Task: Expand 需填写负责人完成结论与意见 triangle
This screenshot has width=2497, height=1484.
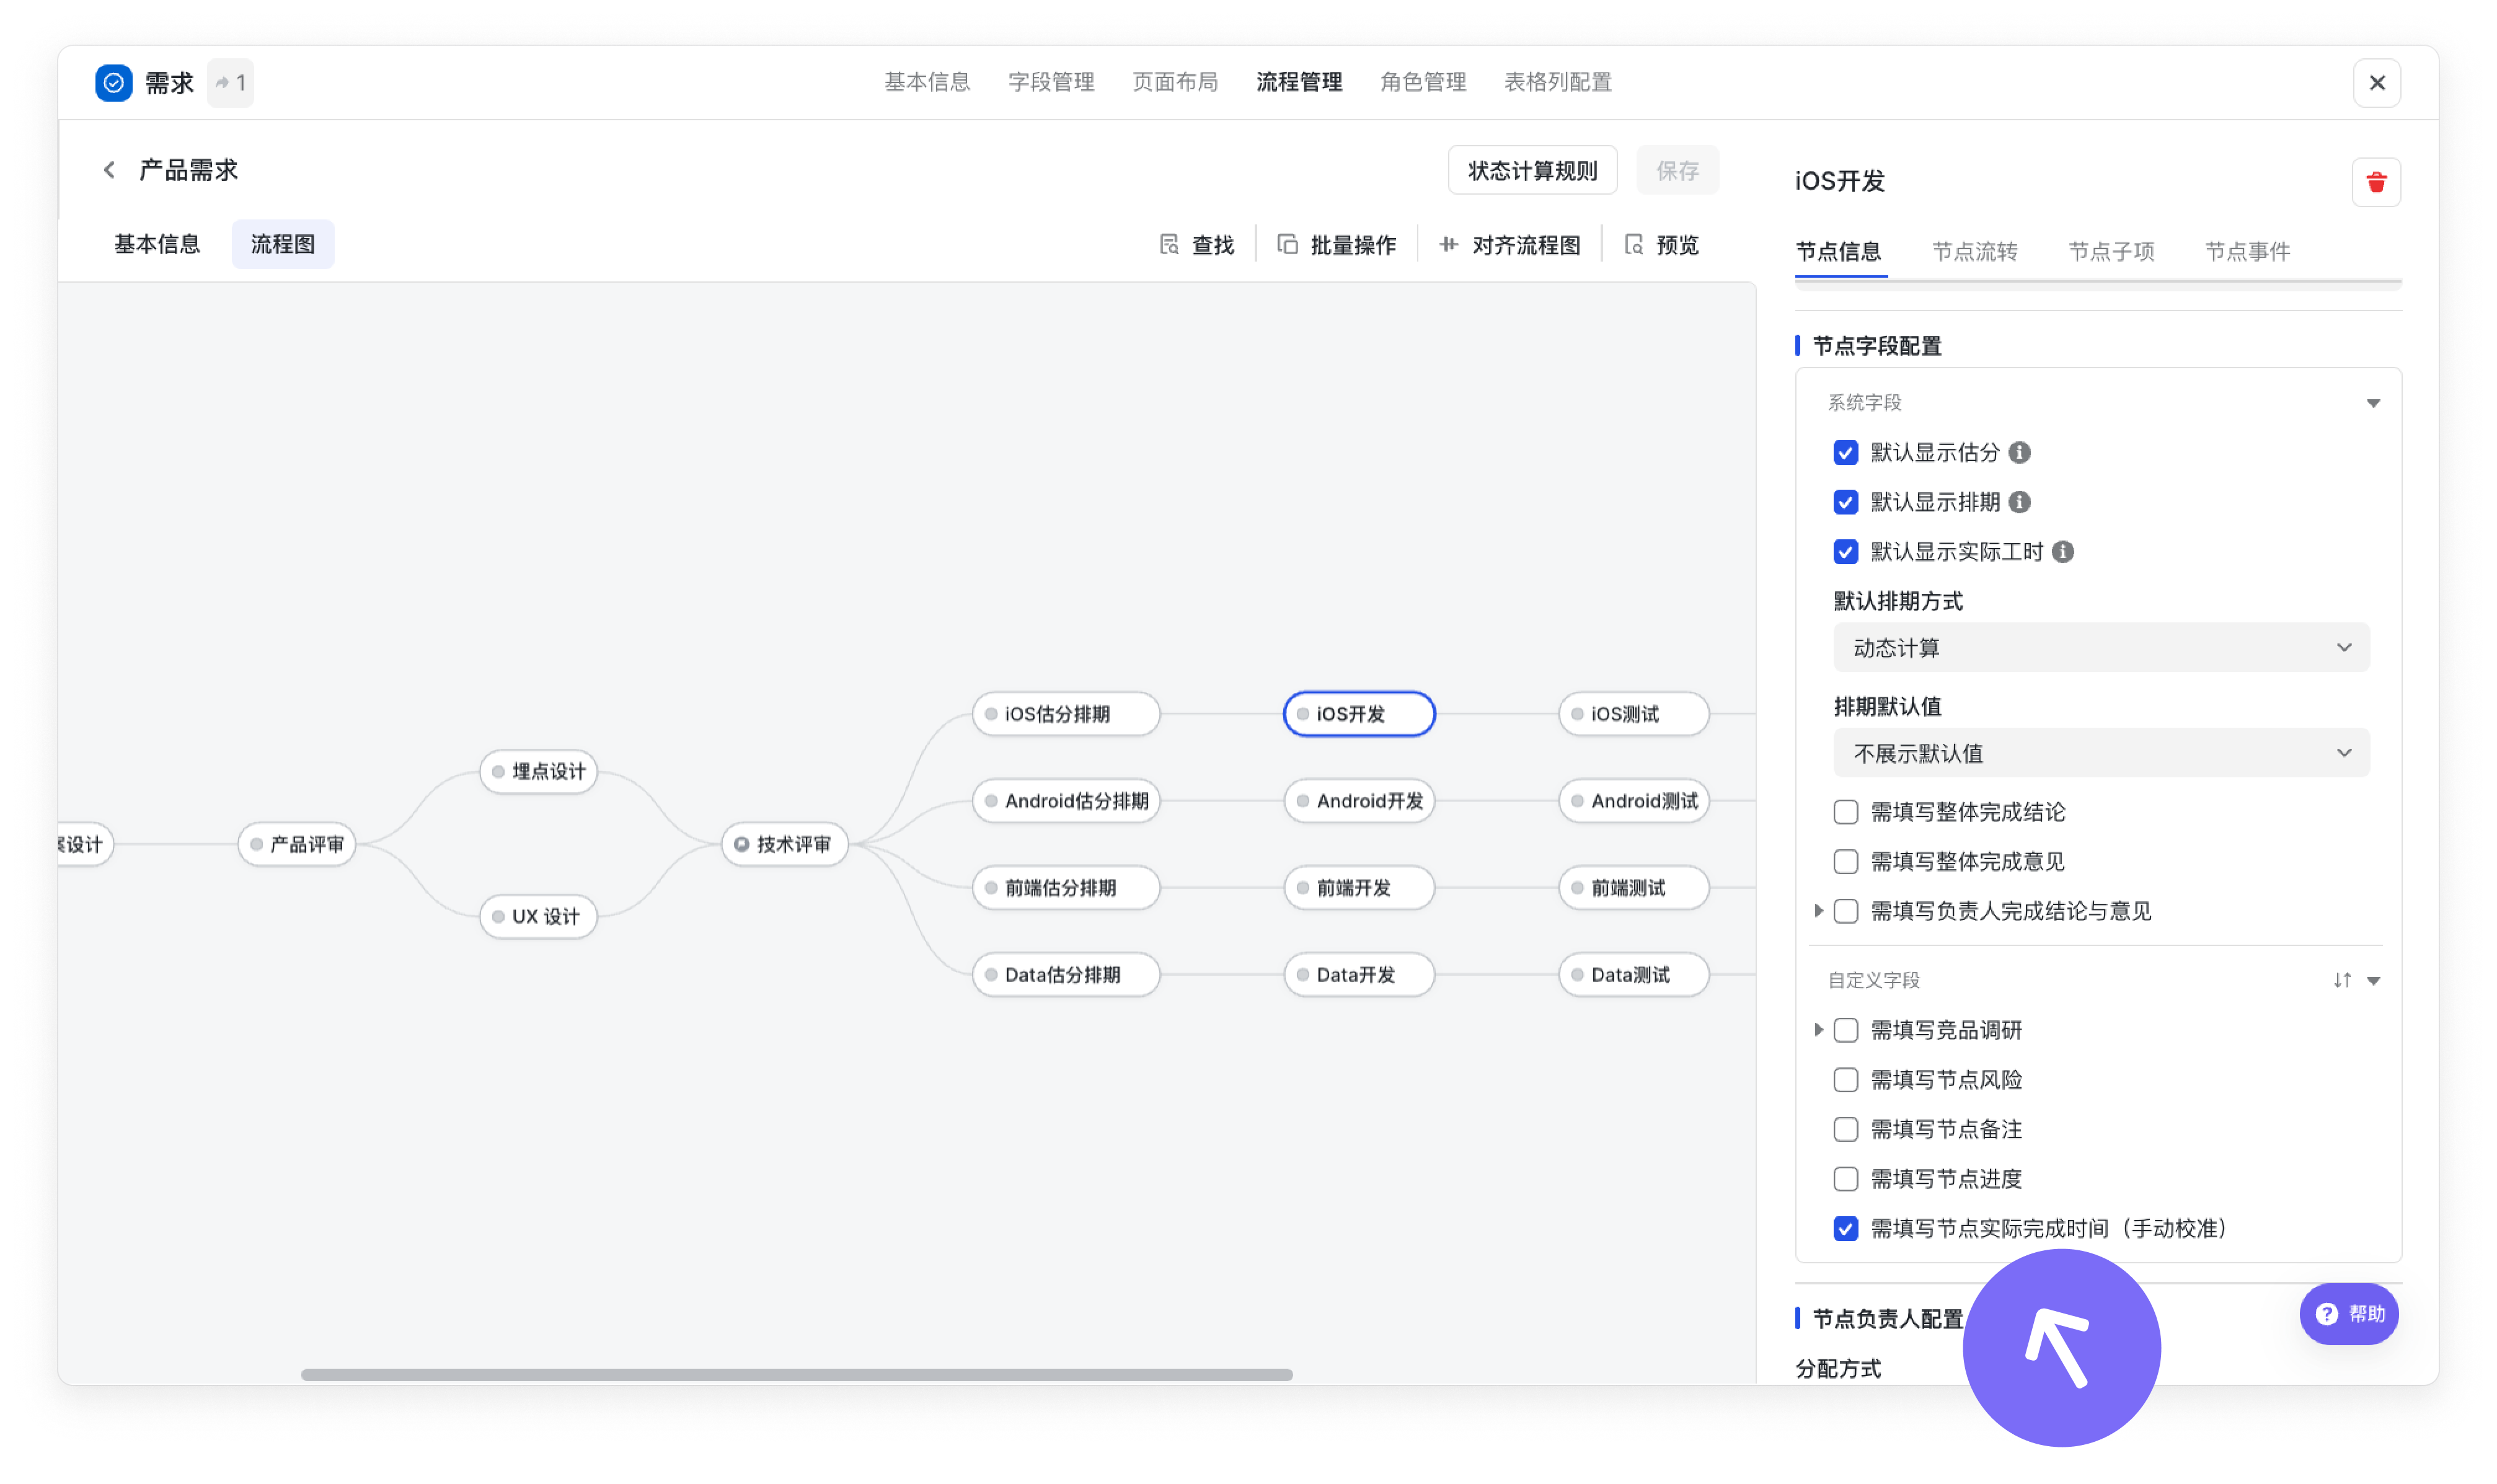Action: [1818, 911]
